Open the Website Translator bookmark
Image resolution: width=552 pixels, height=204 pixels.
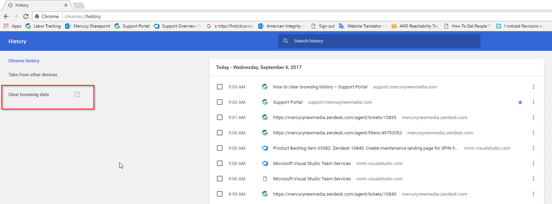point(363,26)
